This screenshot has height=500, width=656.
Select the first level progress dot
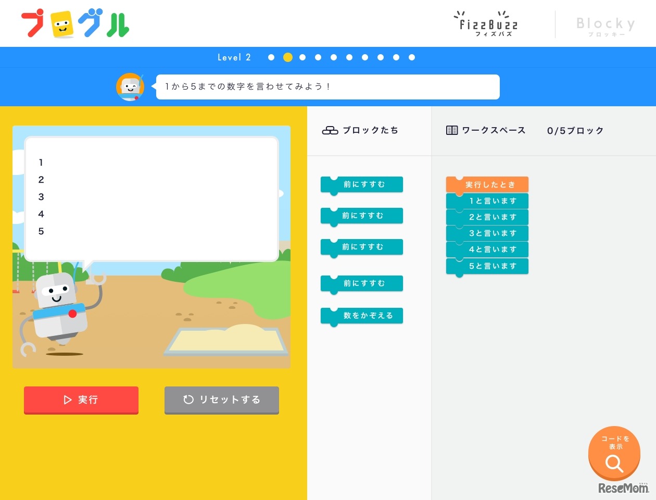point(271,57)
